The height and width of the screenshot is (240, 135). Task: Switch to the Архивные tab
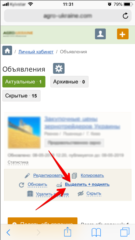69,82
